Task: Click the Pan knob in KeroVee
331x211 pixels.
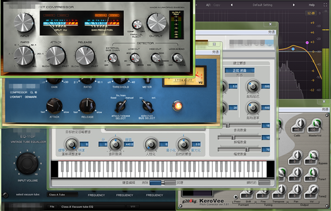Action: pyautogui.click(x=297, y=189)
